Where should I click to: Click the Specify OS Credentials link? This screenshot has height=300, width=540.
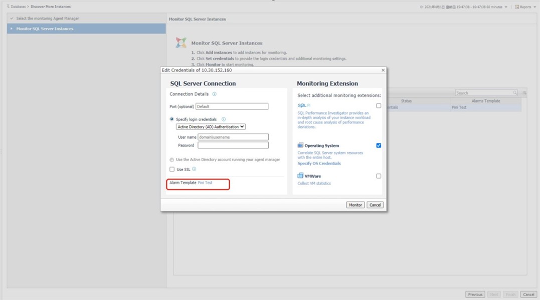point(319,163)
